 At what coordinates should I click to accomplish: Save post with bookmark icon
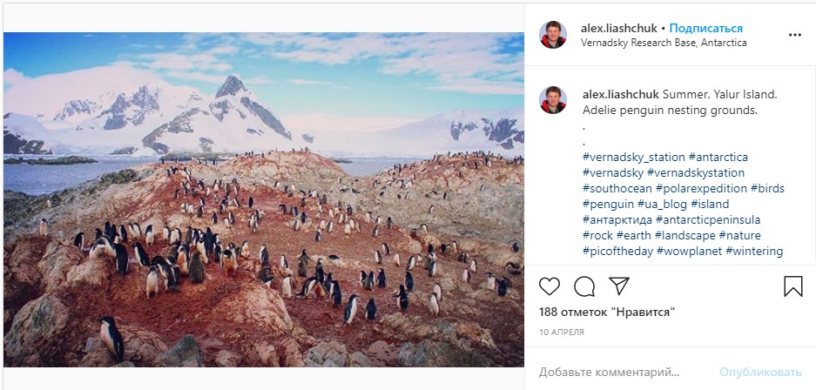(x=792, y=286)
